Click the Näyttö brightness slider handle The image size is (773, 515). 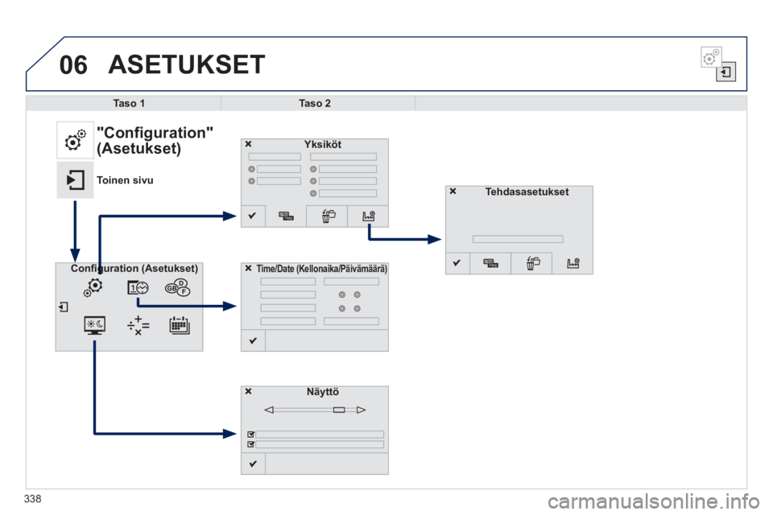coord(339,410)
